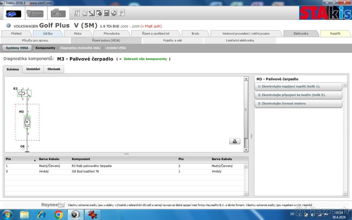Show the Obrázek tab

(x=54, y=69)
